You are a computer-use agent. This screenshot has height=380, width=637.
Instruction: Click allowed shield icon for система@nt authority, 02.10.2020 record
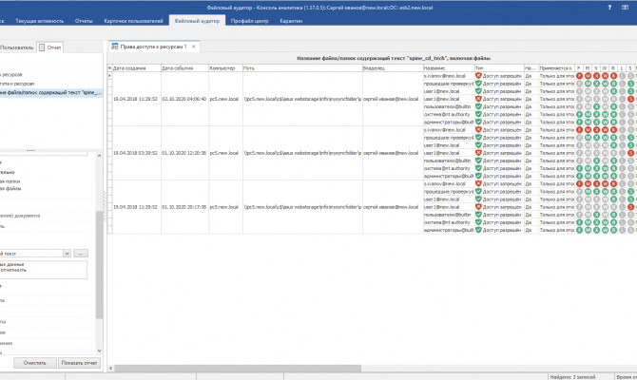tap(478, 115)
